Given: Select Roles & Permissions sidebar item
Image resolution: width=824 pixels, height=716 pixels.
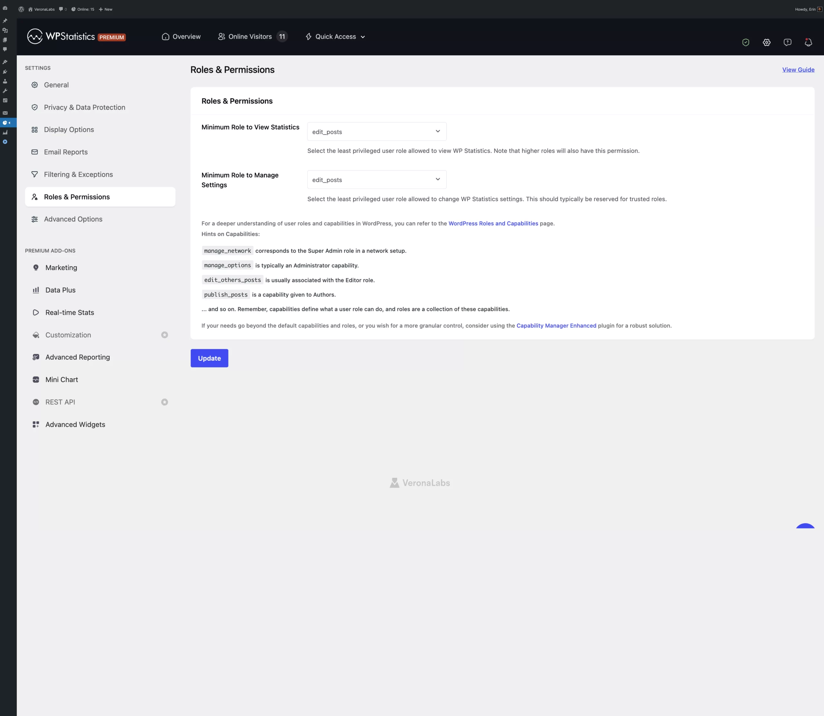Looking at the screenshot, I should 100,197.
